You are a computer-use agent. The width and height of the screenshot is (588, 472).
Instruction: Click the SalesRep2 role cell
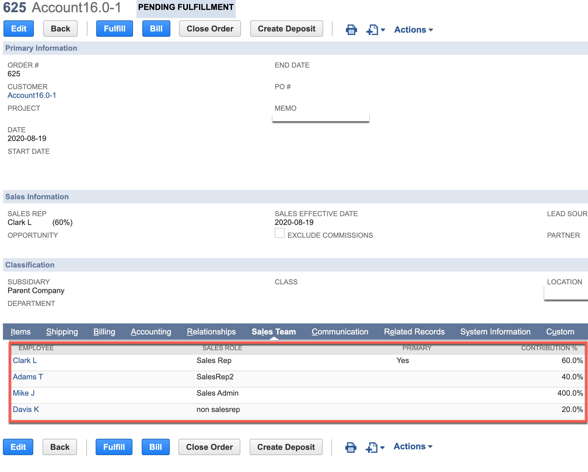coord(215,377)
